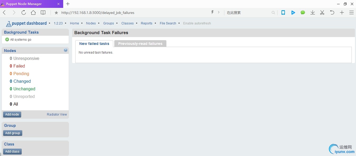Open the downloads arrow icon
This screenshot has height=156, width=356.
coord(313,13)
